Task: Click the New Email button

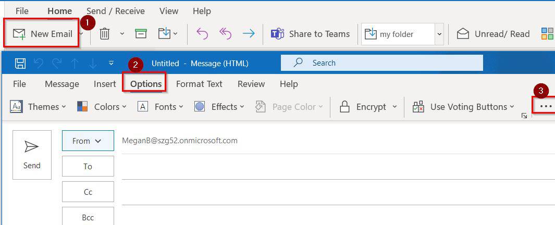Action: coord(43,34)
